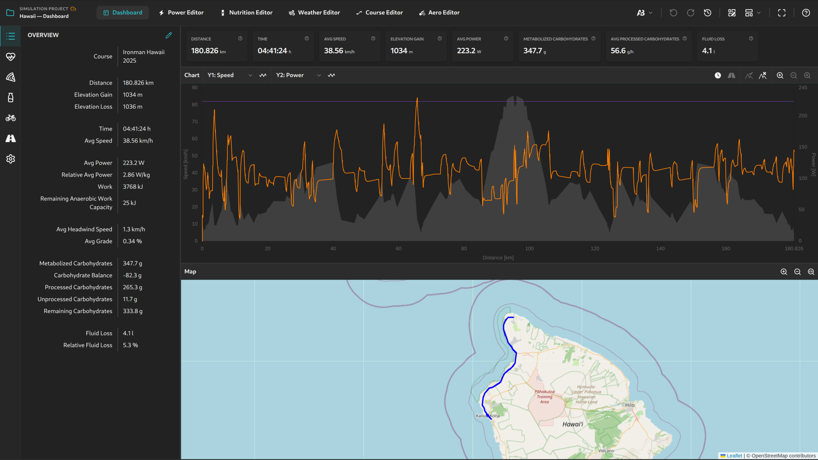
Task: Open the road course sidebar icon
Action: [x=11, y=138]
